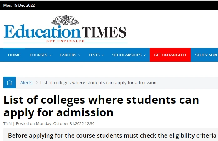Expand the chevron next to CAREERS
The image size is (218, 141).
pyautogui.click(x=79, y=55)
